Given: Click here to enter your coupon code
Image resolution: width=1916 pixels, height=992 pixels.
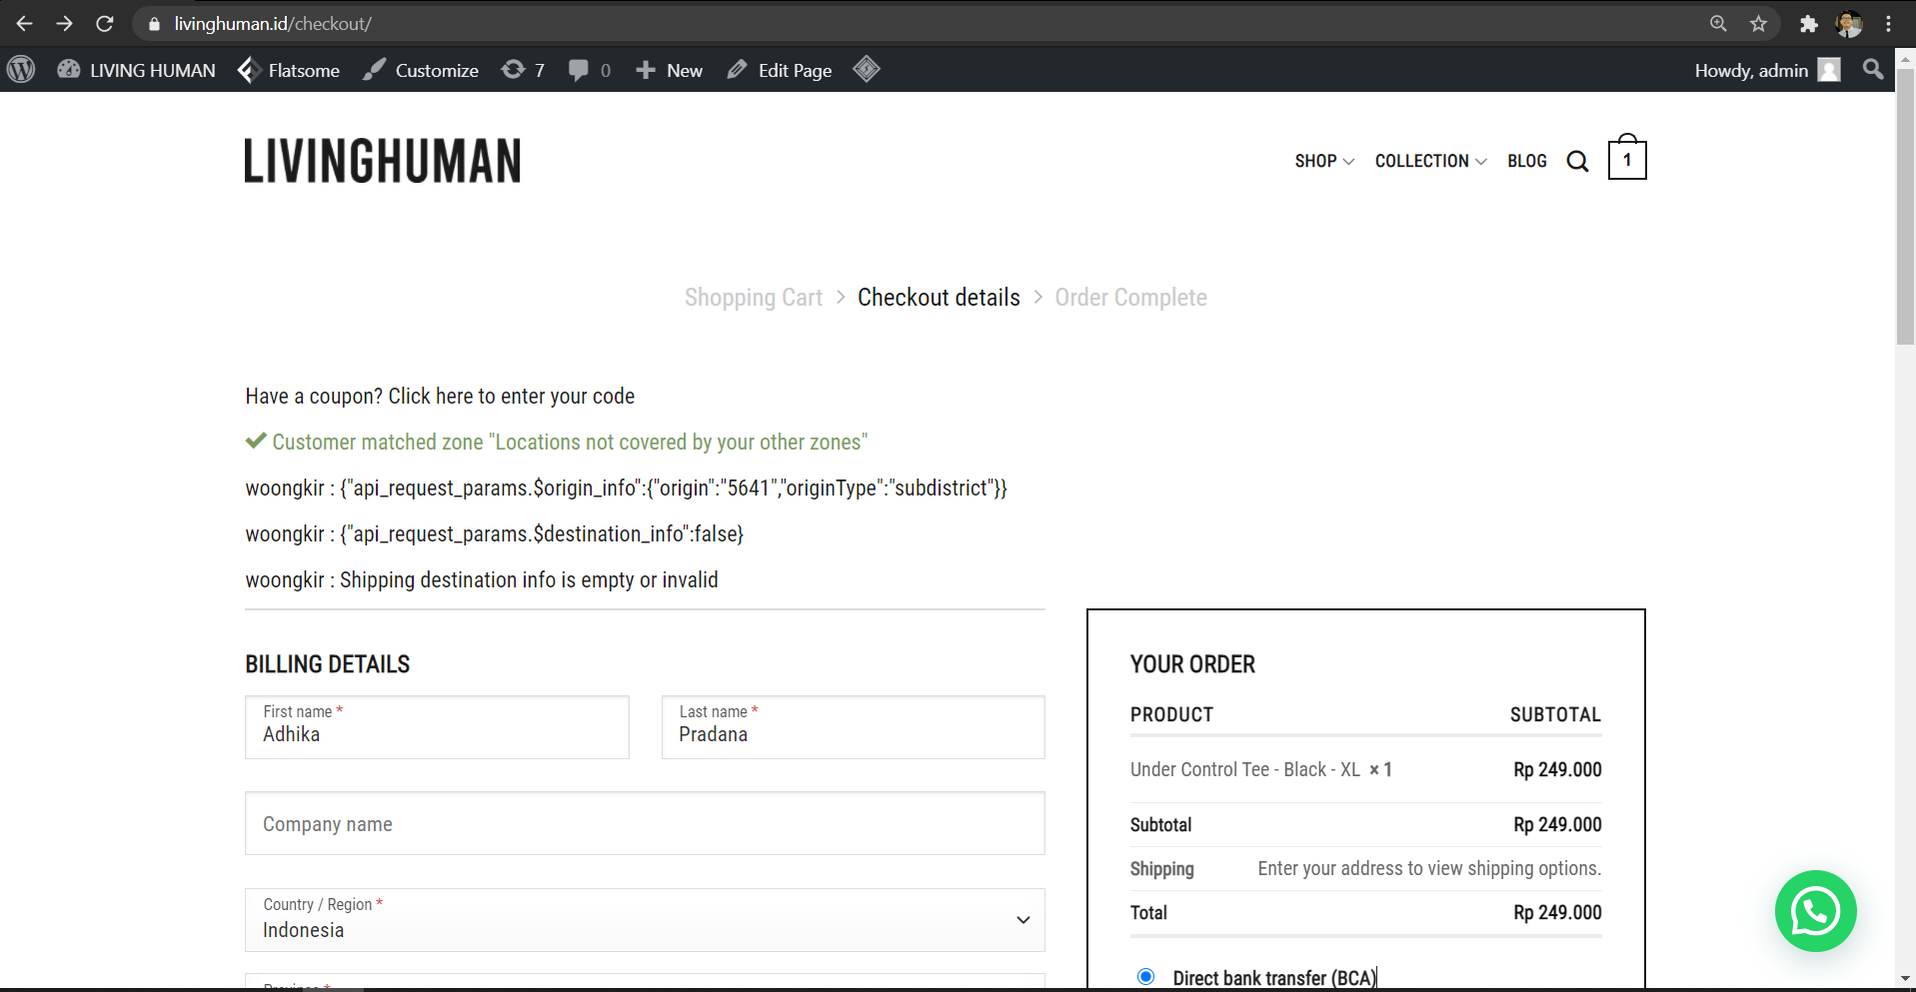Looking at the screenshot, I should click(x=511, y=397).
